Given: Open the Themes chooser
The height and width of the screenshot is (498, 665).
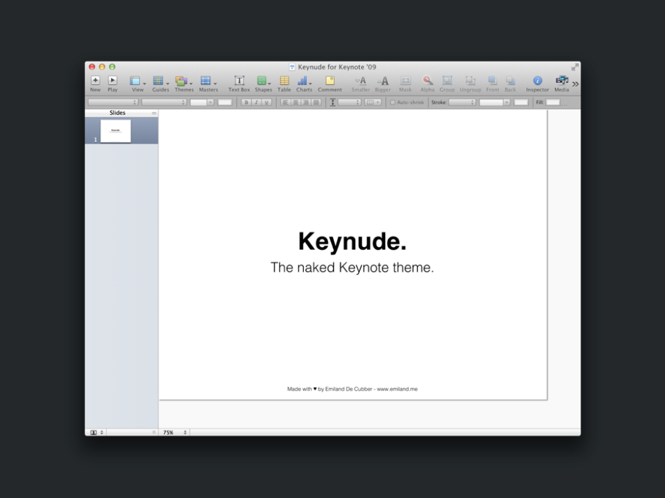Looking at the screenshot, I should coord(184,84).
